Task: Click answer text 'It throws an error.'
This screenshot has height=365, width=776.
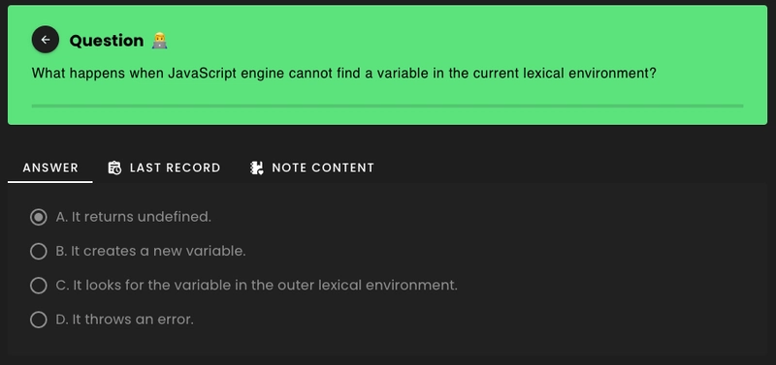Action: tap(133, 319)
